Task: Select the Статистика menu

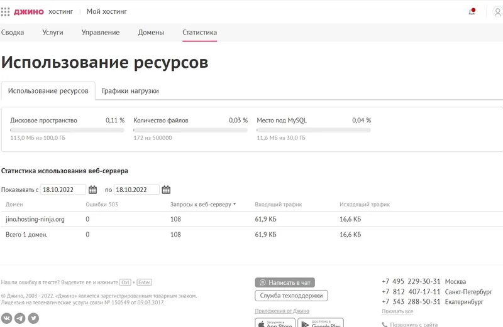Action: [x=199, y=33]
